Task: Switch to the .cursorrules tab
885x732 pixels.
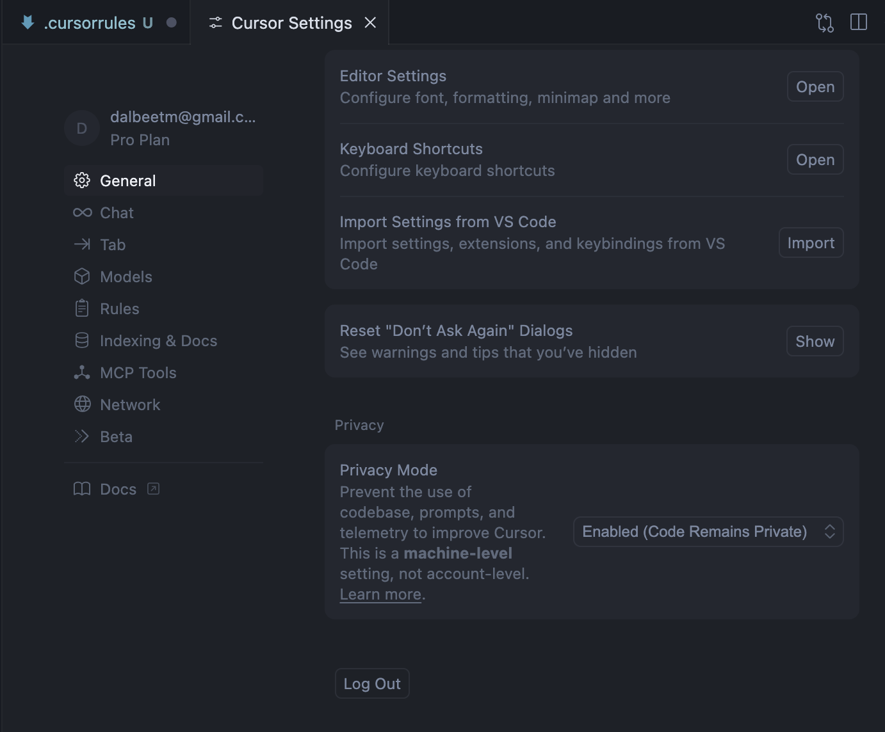Action: click(x=96, y=22)
